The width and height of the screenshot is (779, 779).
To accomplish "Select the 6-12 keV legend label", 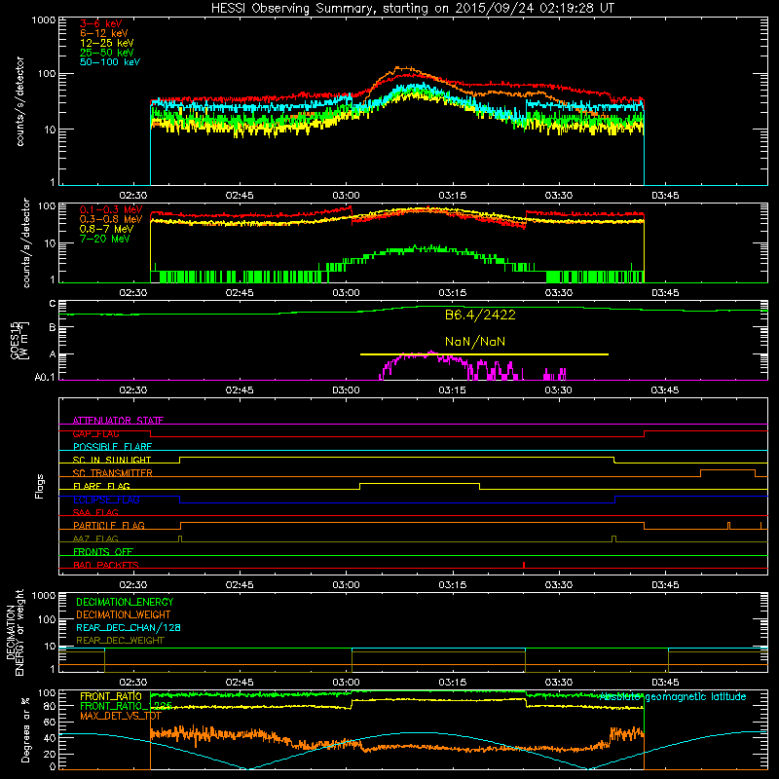I will click(104, 33).
